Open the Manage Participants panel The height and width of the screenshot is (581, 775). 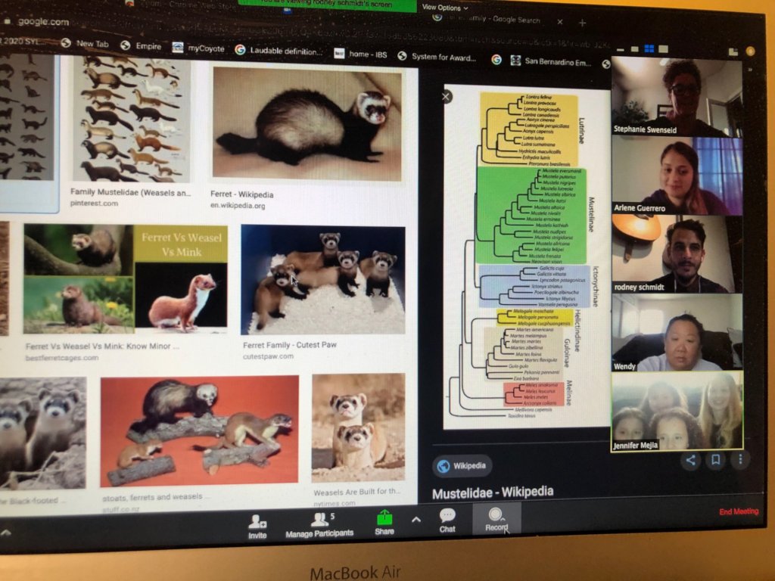[x=319, y=522]
